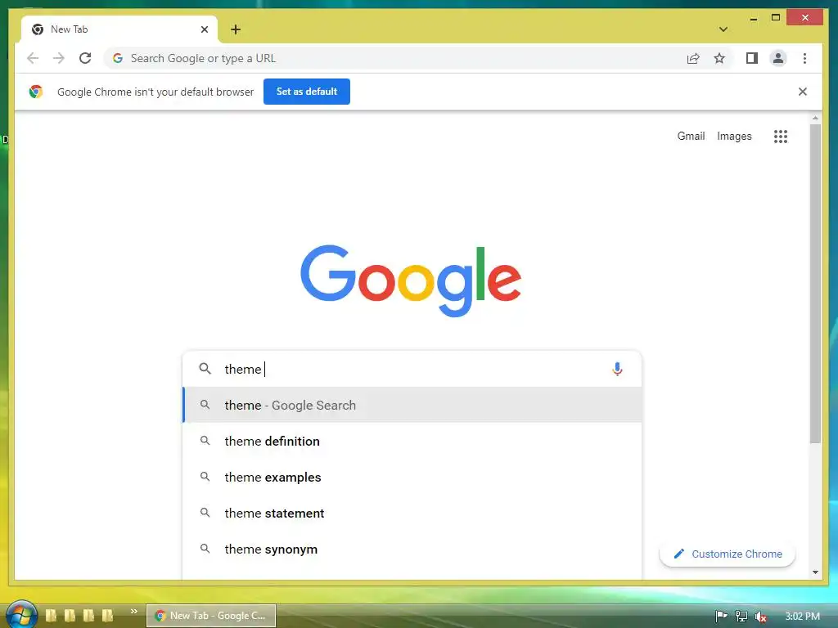838x628 pixels.
Task: Start voice search with the microphone icon
Action: [x=617, y=369]
